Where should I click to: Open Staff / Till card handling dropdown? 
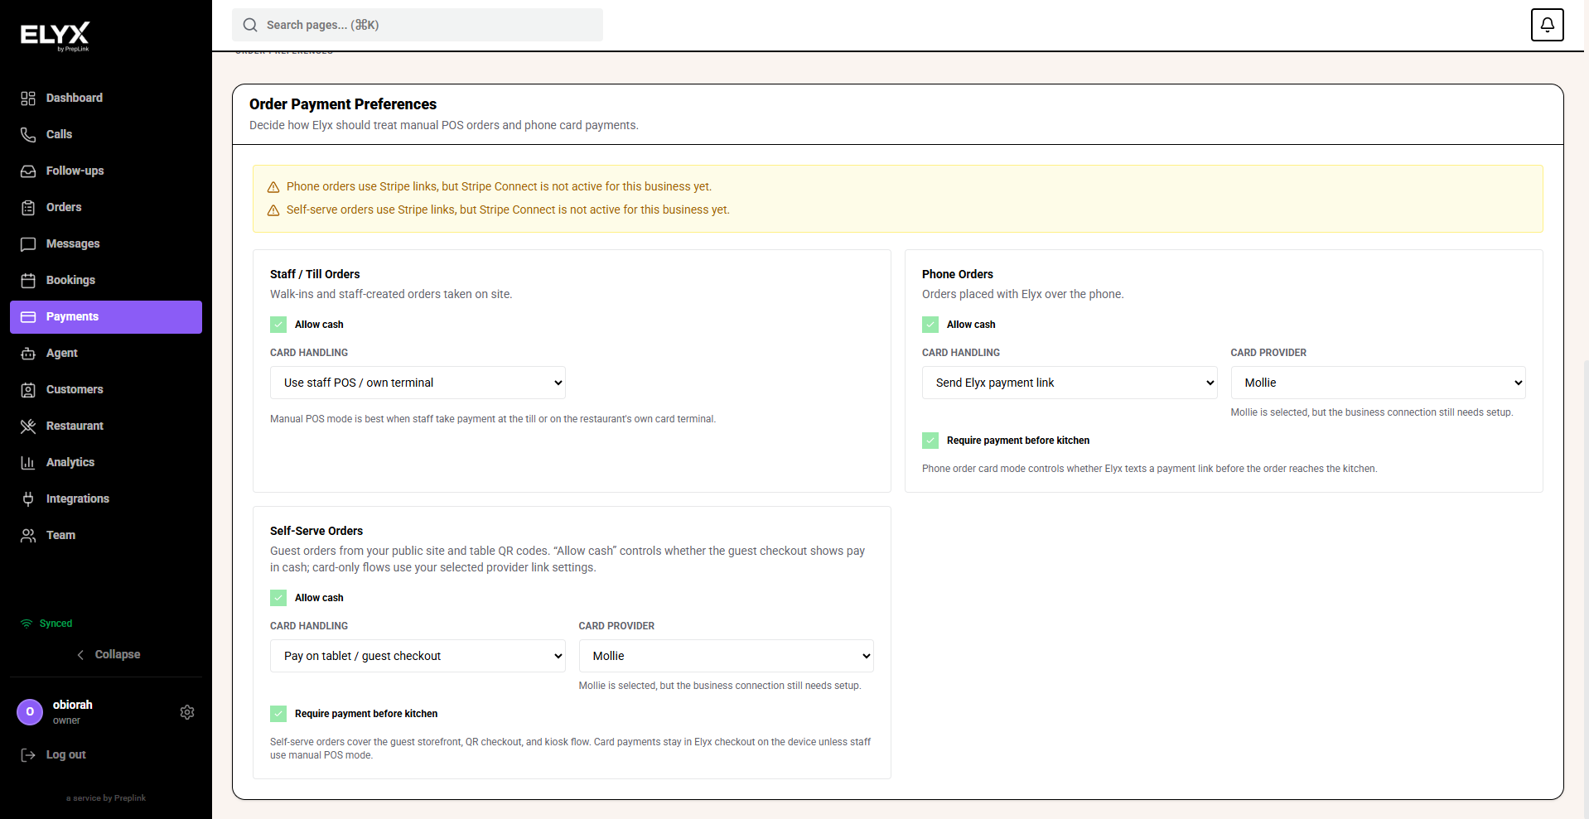[418, 383]
